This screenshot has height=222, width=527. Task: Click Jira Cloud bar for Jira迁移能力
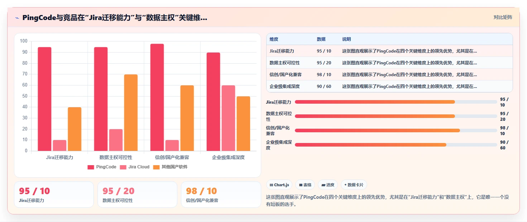59,145
